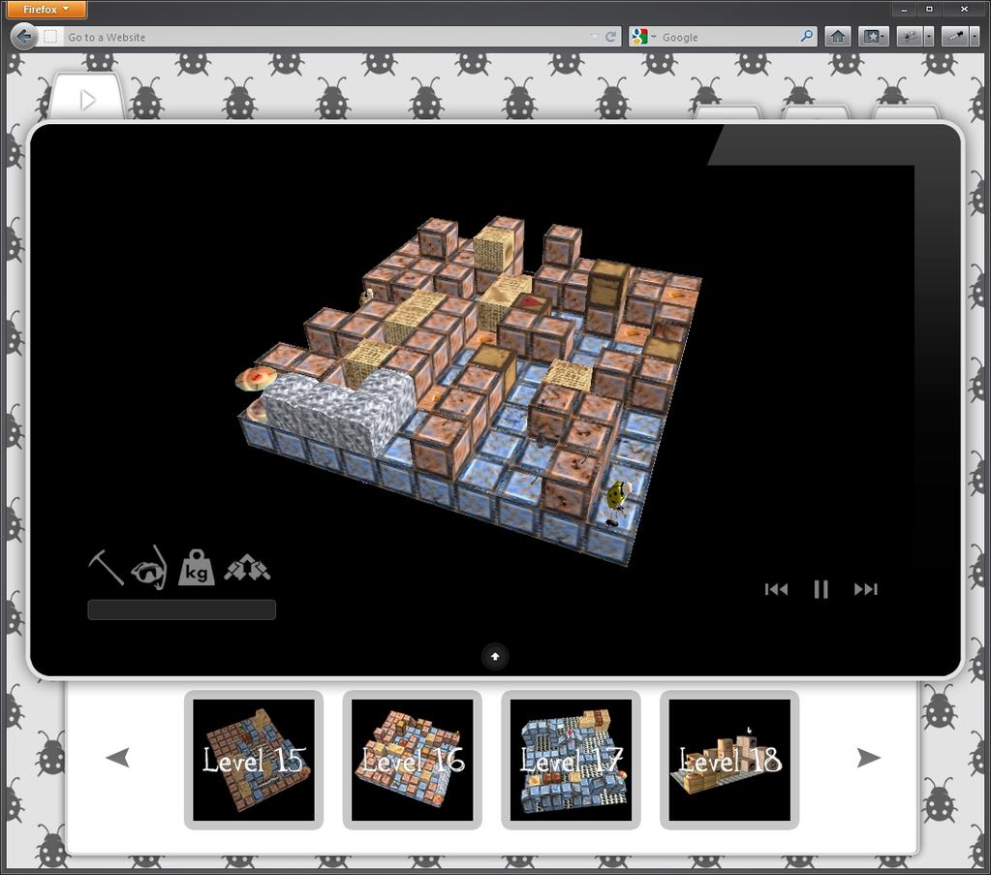
Task: Select the kg weight icon
Action: click(197, 567)
